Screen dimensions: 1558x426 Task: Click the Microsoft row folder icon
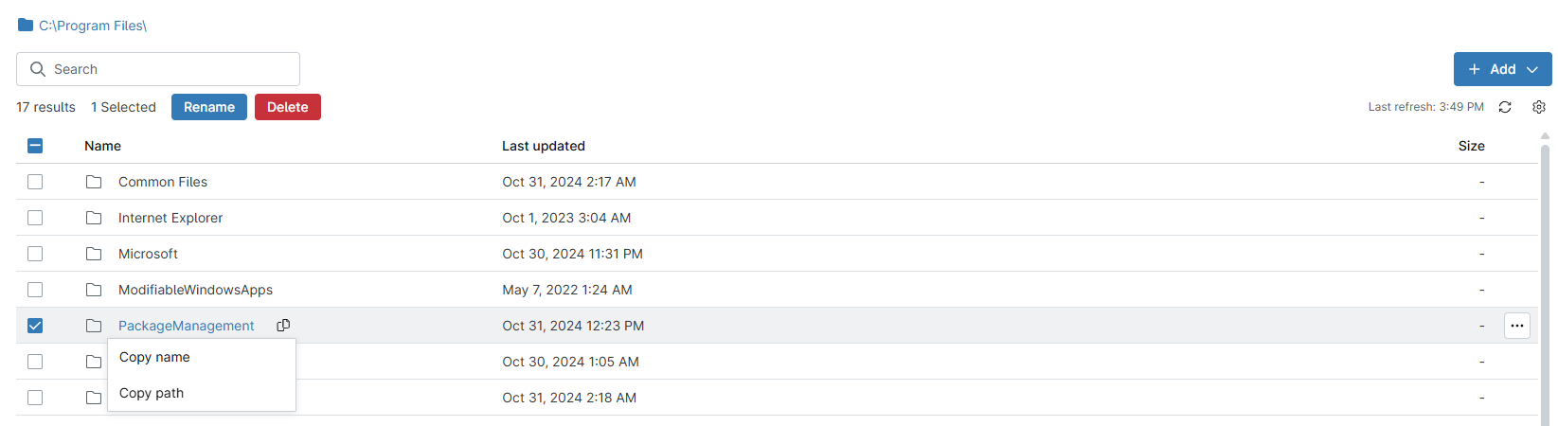[x=94, y=254]
